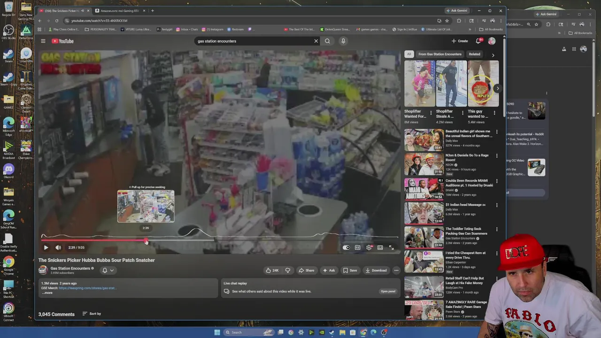Play the Toddler Toting Sack video

pos(424,237)
